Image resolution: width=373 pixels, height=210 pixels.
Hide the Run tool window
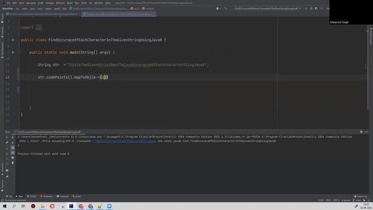coord(367,132)
